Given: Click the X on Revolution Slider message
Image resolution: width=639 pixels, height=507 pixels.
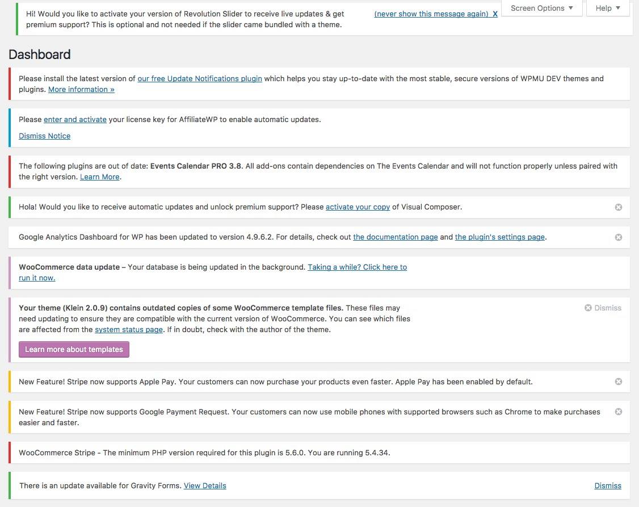Looking at the screenshot, I should pos(495,14).
